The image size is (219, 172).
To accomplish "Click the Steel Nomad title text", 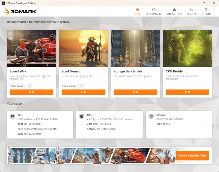I will click(71, 71).
